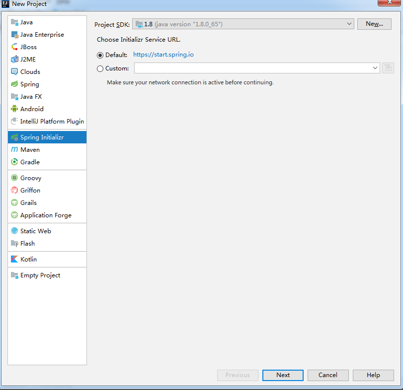Click the Spring leaf icon
Screen dimensions: 403x390
tap(14, 84)
